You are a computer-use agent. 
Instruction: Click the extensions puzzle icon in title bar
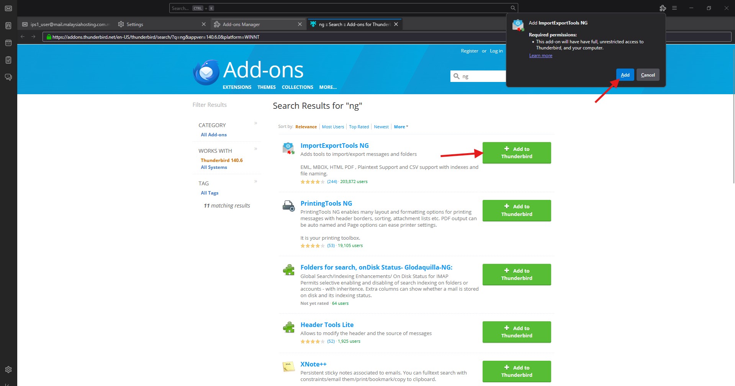tap(663, 8)
